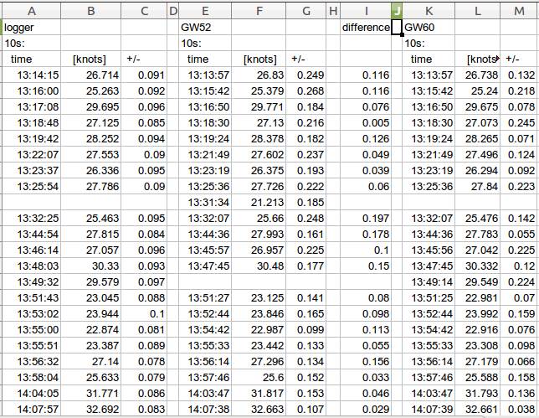The height and width of the screenshot is (418, 539).
Task: Click the narrow column H header
Action: click(332, 11)
